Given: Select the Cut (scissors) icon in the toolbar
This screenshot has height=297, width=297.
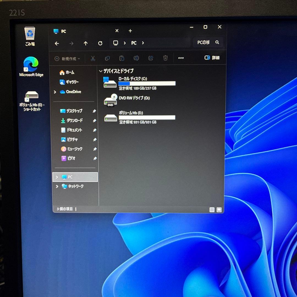Looking at the screenshot, I should (93, 58).
